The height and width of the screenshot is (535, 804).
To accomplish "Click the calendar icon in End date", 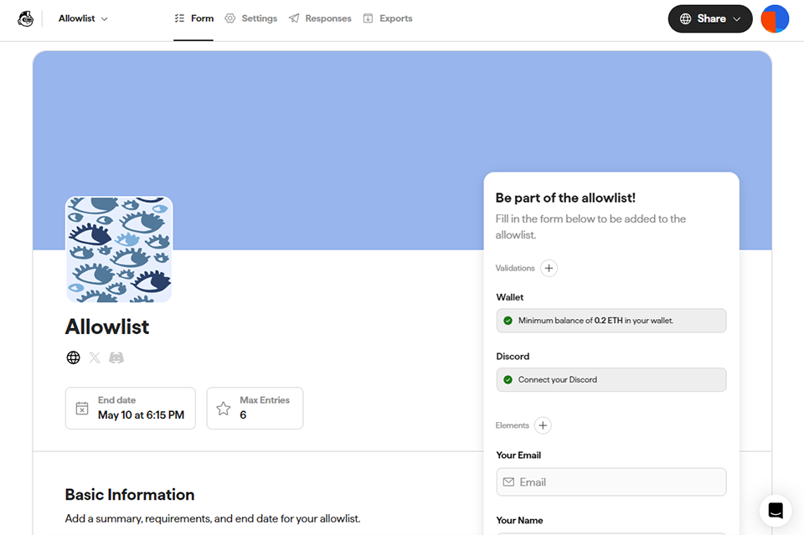I will 82,409.
